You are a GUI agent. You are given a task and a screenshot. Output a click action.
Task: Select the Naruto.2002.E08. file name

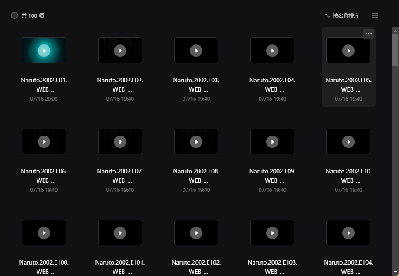196,176
